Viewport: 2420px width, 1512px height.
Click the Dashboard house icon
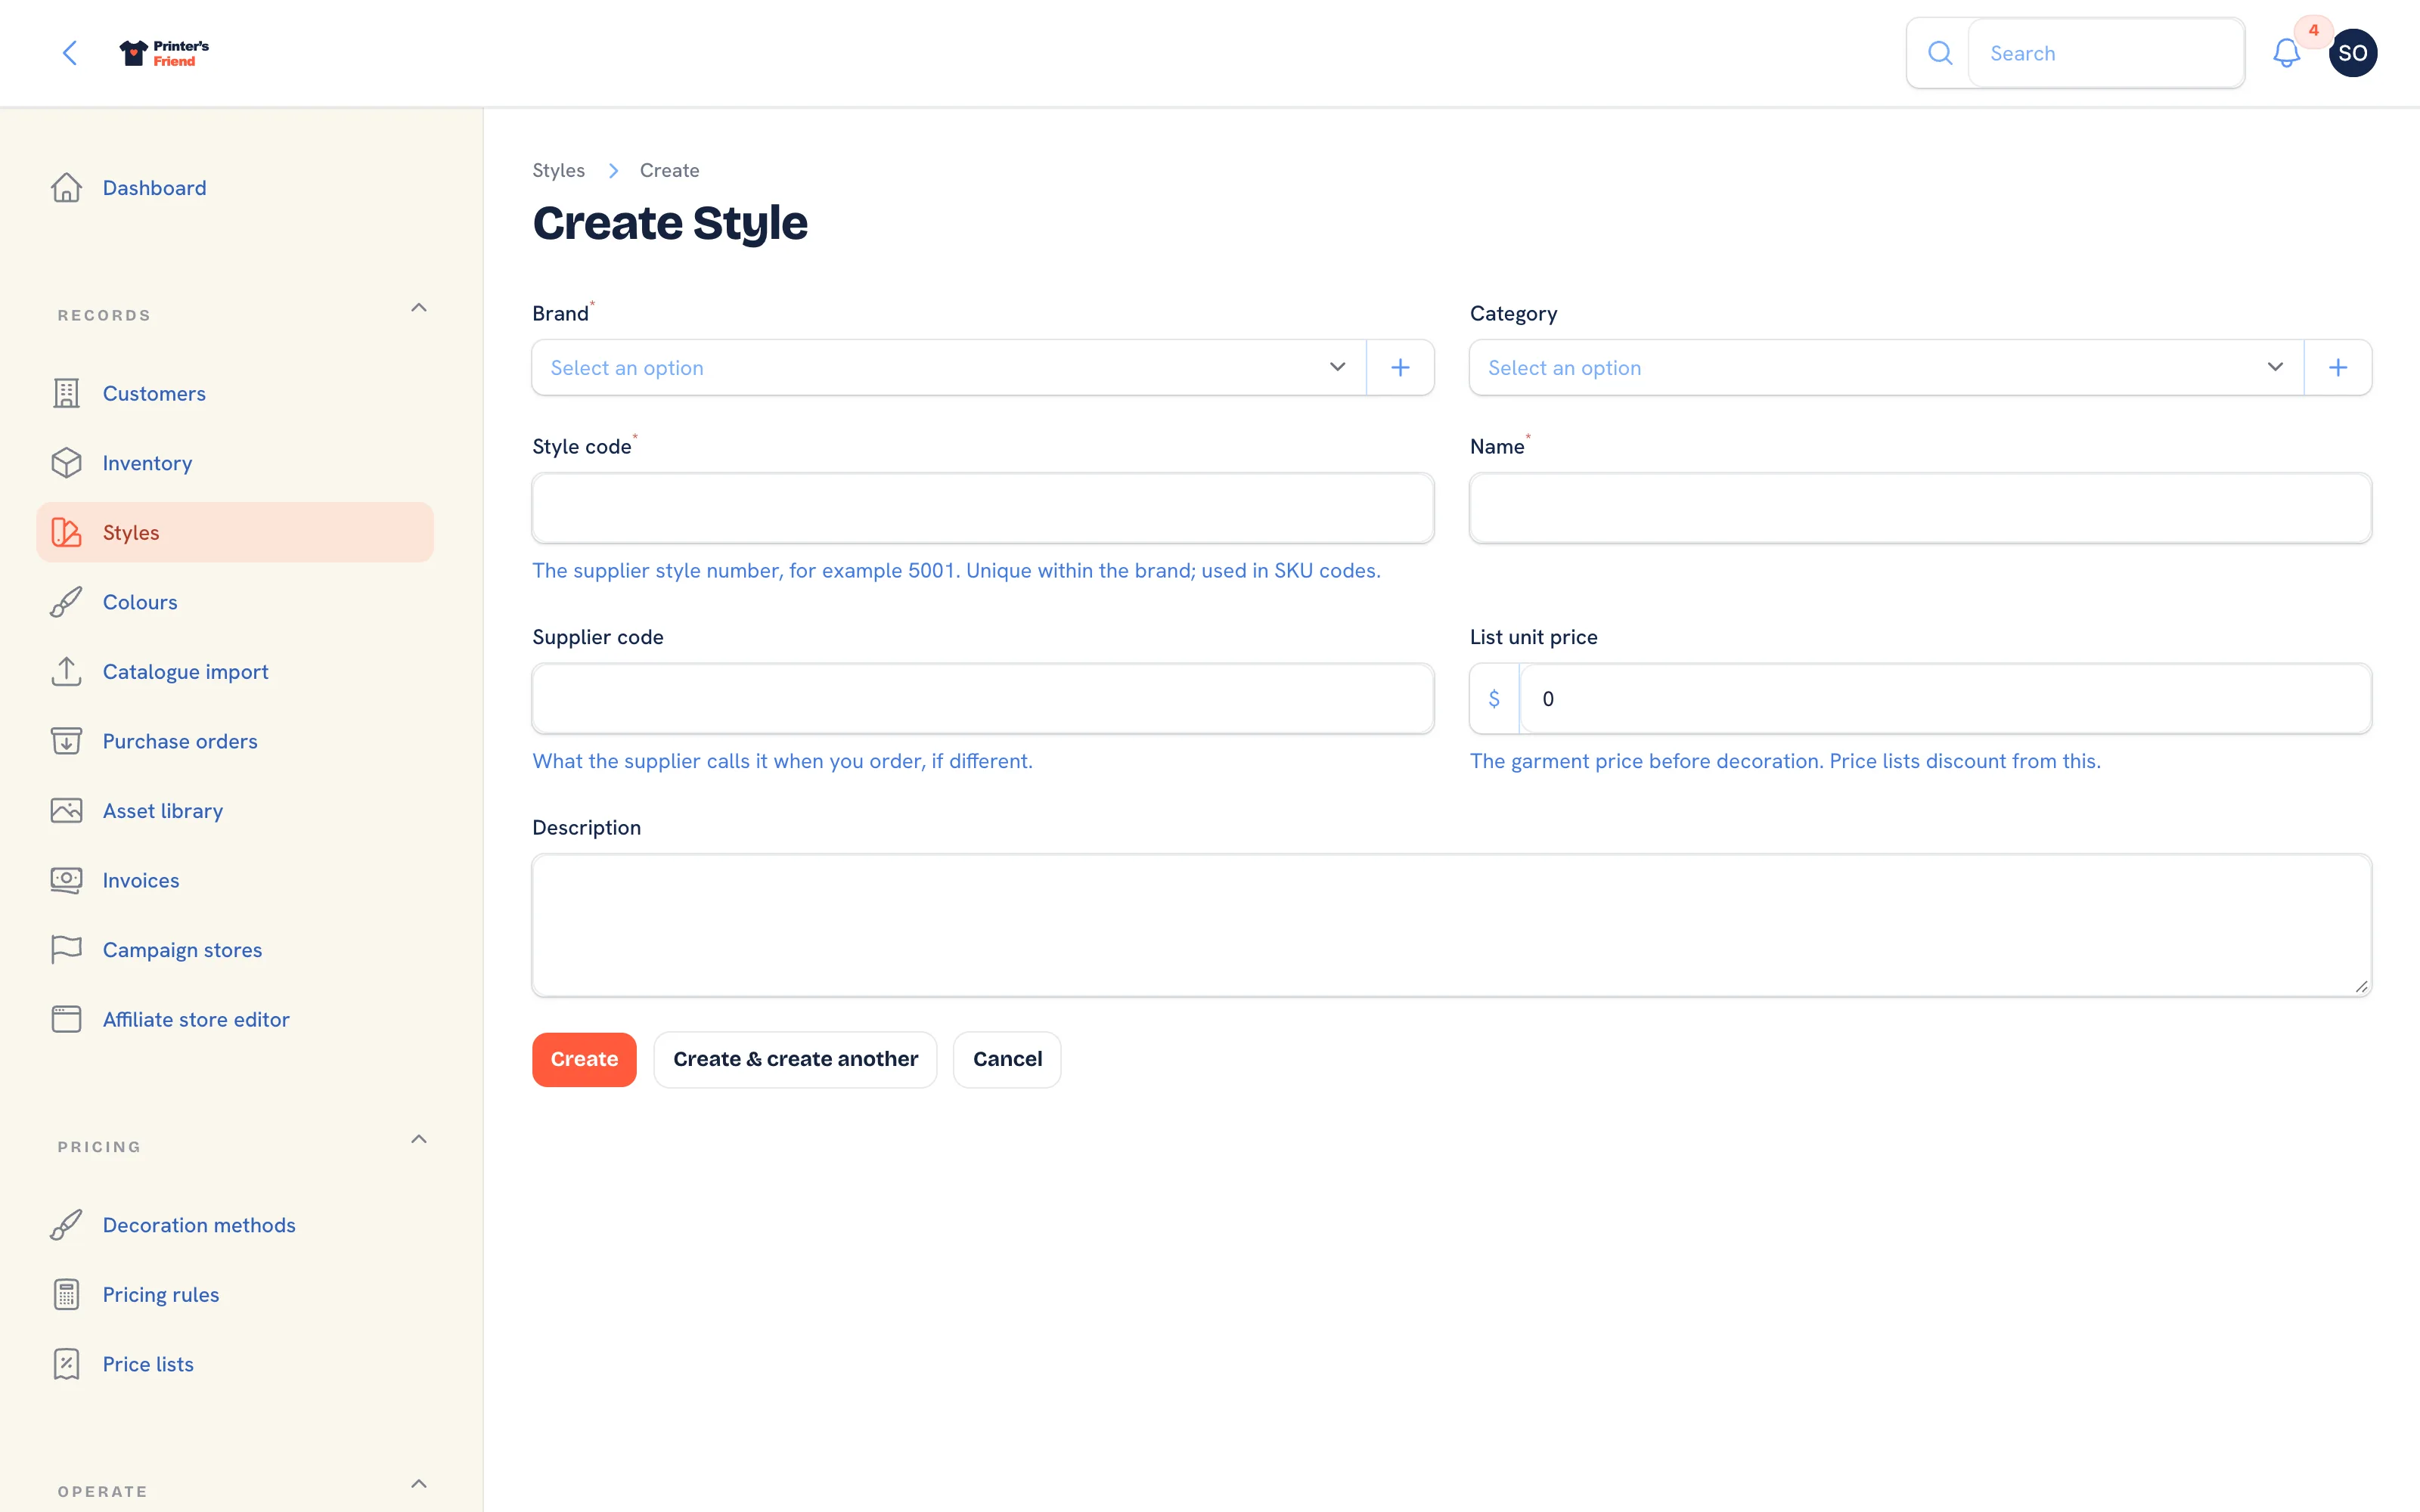coord(66,188)
